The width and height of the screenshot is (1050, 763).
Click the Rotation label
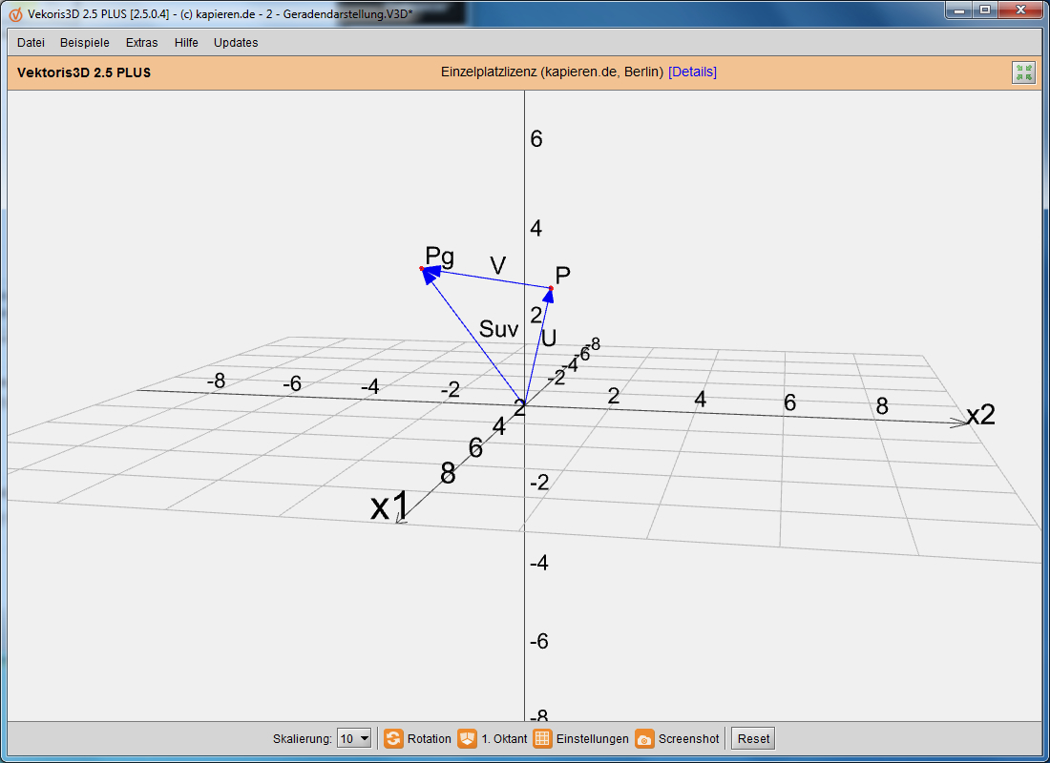click(430, 739)
